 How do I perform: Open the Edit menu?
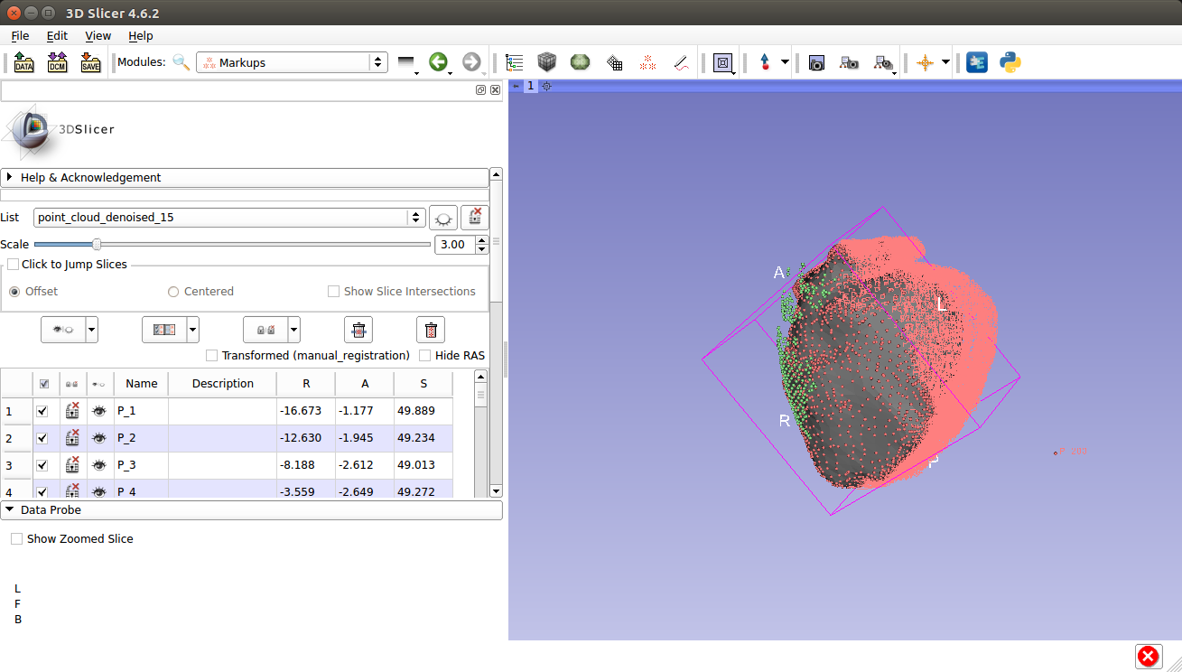(57, 36)
